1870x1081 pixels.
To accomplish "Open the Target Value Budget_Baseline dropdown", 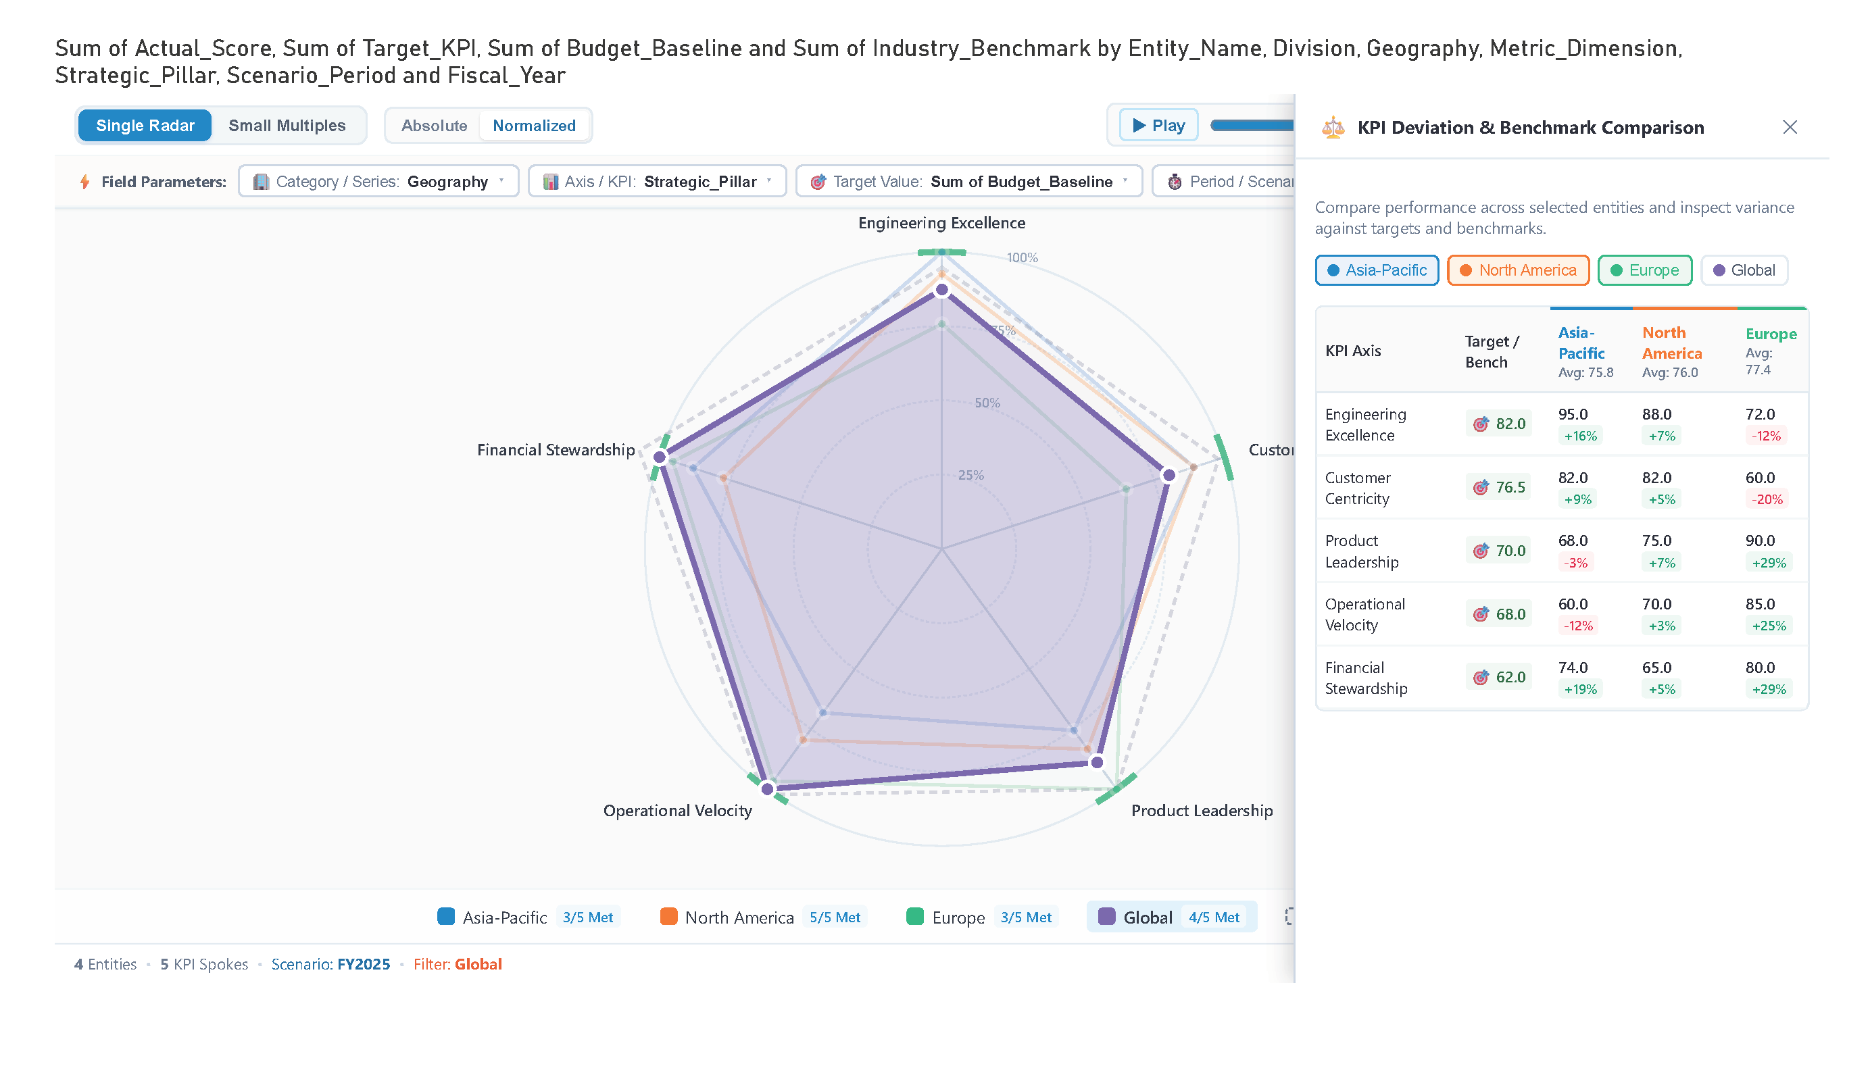I will coord(968,182).
